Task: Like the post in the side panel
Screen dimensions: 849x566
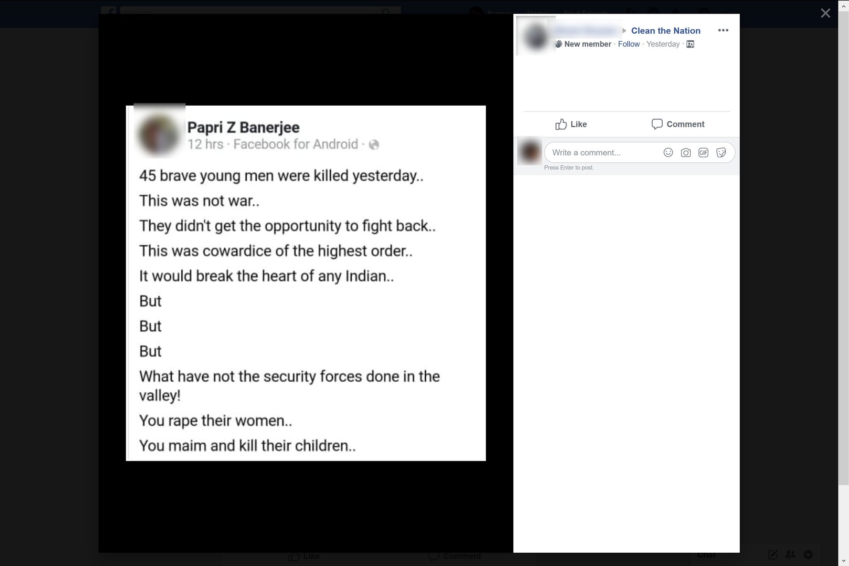Action: pos(571,124)
